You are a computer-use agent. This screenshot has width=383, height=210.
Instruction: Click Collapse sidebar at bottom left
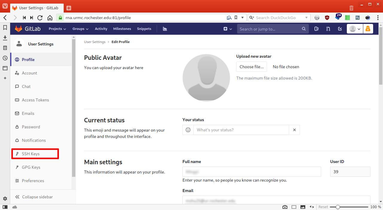tap(37, 197)
